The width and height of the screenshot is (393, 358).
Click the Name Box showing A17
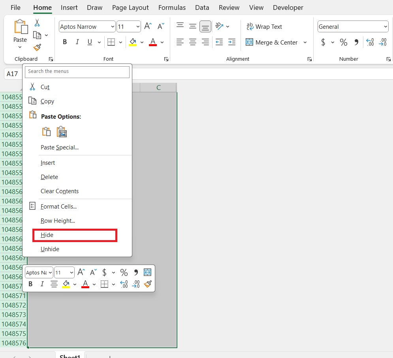tap(13, 74)
